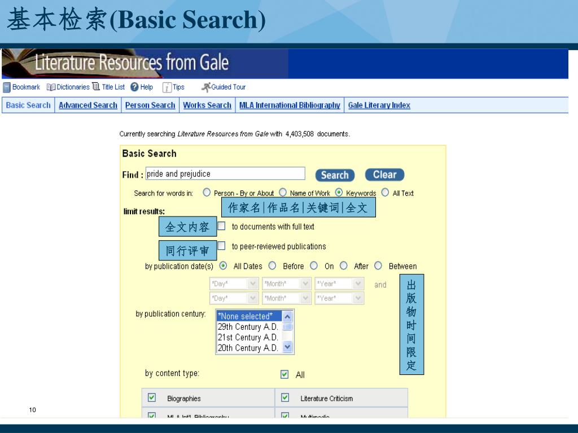
Task: Open the second Day dropdown
Action: (x=234, y=298)
